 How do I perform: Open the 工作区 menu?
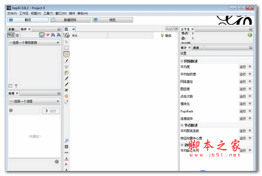24,13
